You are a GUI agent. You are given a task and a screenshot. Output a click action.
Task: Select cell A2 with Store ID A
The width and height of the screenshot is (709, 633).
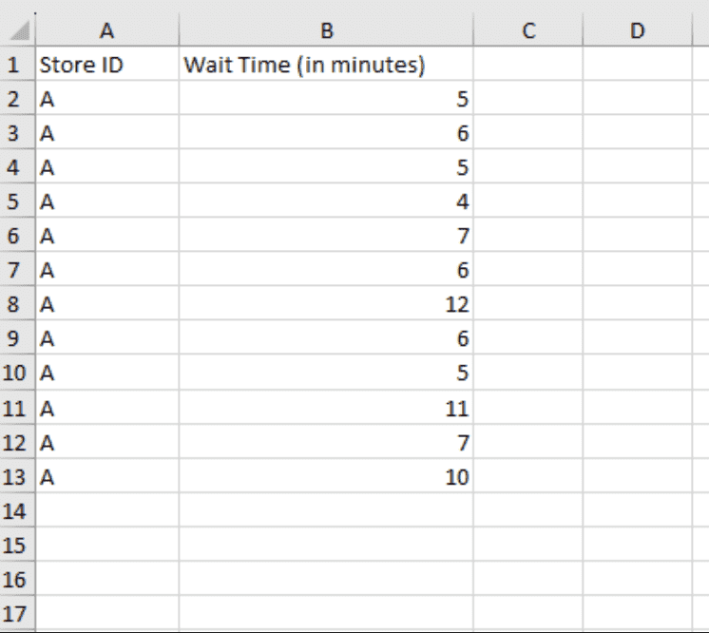(106, 100)
